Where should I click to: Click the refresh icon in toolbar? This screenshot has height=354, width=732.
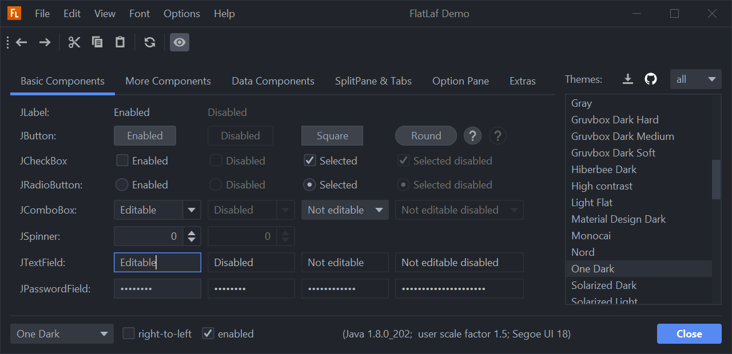click(x=150, y=42)
